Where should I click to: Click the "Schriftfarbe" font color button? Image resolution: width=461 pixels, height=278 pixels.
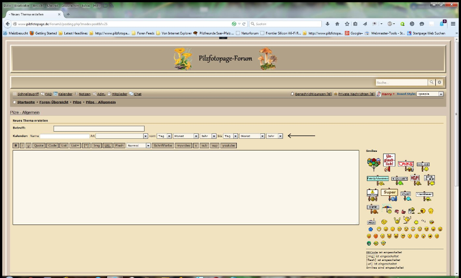coord(163,146)
